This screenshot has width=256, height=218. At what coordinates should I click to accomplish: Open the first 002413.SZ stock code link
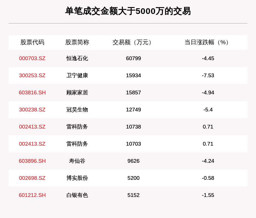[32, 127]
